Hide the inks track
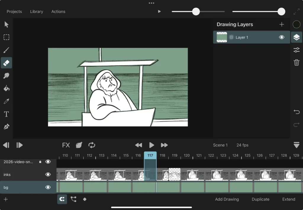The width and height of the screenshot is (303, 210). (48, 174)
